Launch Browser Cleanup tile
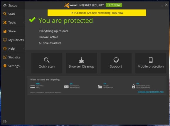The image size is (170, 126). pos(81,63)
